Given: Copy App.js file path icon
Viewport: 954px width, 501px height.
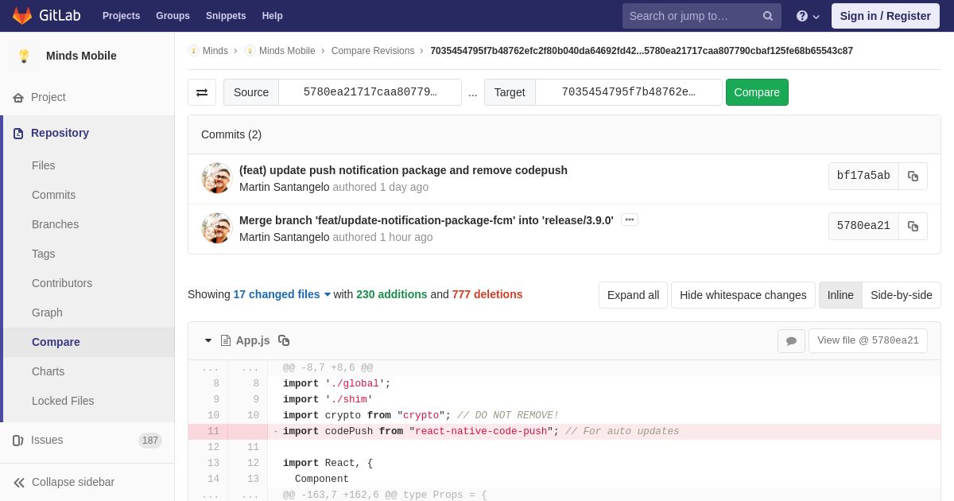Looking at the screenshot, I should click(x=284, y=340).
